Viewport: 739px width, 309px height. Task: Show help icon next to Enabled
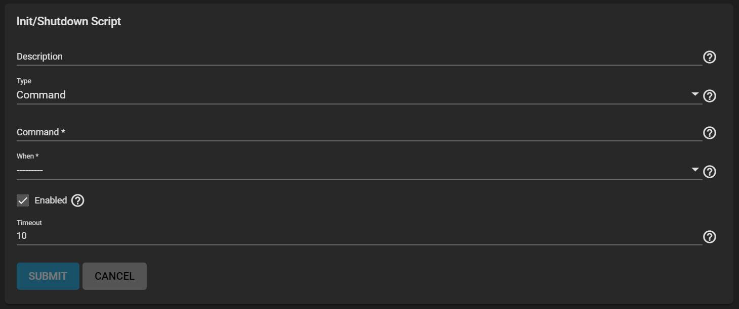77,200
